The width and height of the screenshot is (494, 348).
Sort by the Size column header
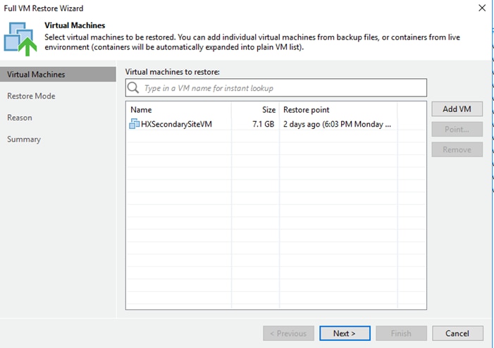tap(268, 110)
